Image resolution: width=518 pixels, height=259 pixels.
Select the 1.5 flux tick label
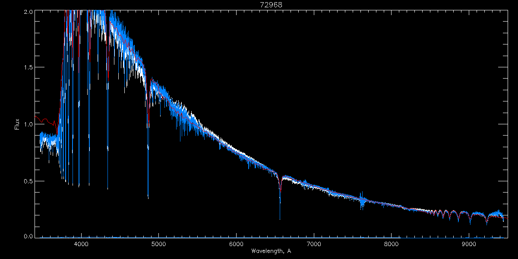pyautogui.click(x=28, y=68)
